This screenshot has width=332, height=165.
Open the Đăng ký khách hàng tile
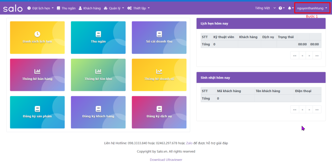(98, 112)
